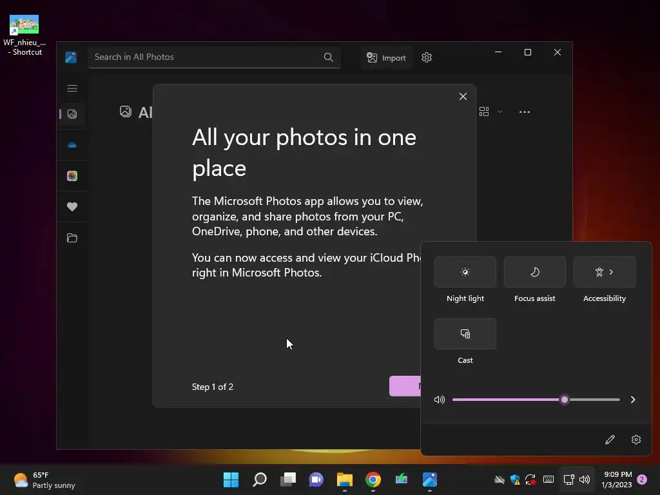Open OneDrive cloud section in sidebar

pyautogui.click(x=72, y=145)
